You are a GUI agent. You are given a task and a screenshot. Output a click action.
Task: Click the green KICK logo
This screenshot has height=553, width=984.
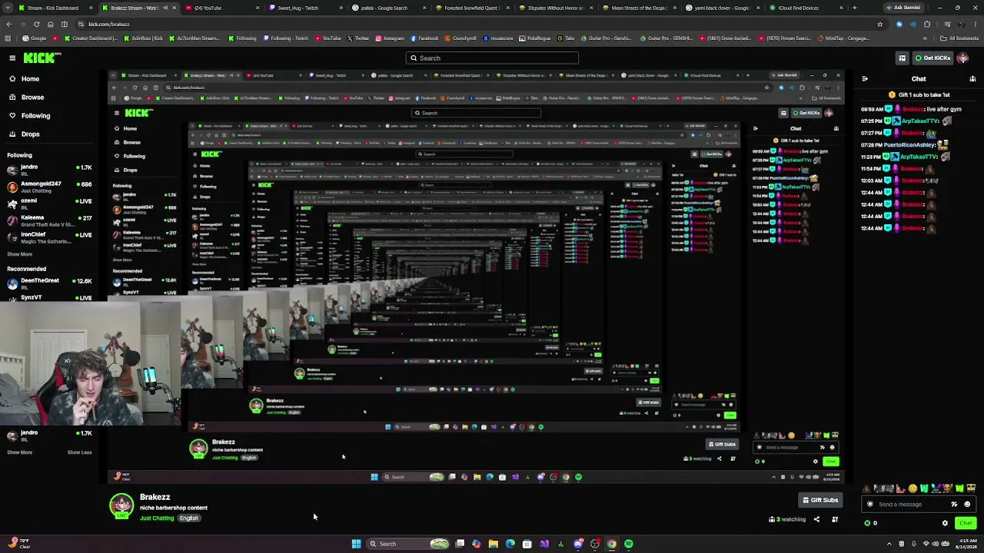(x=42, y=58)
